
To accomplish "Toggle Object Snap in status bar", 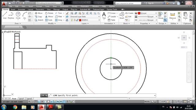I will coord(45,102).
